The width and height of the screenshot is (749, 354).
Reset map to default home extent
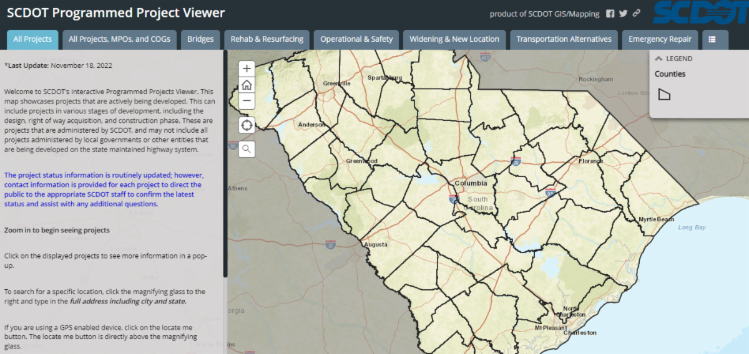[x=247, y=85]
